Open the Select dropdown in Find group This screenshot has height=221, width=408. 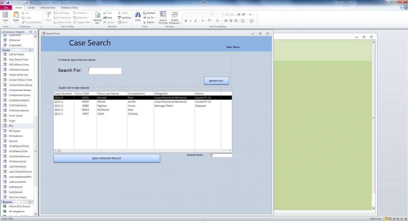tap(150, 22)
